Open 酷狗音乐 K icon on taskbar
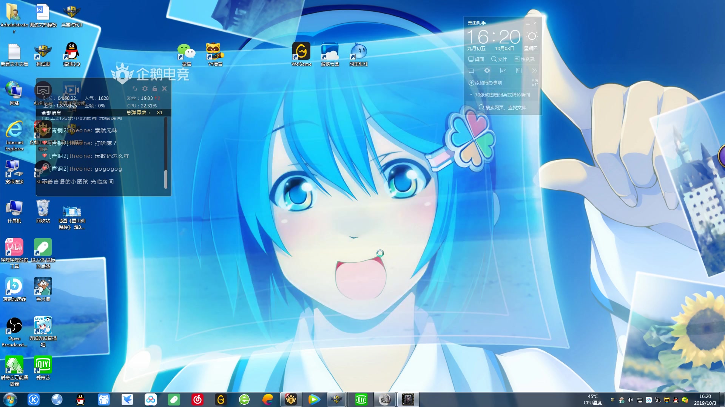 click(34, 399)
